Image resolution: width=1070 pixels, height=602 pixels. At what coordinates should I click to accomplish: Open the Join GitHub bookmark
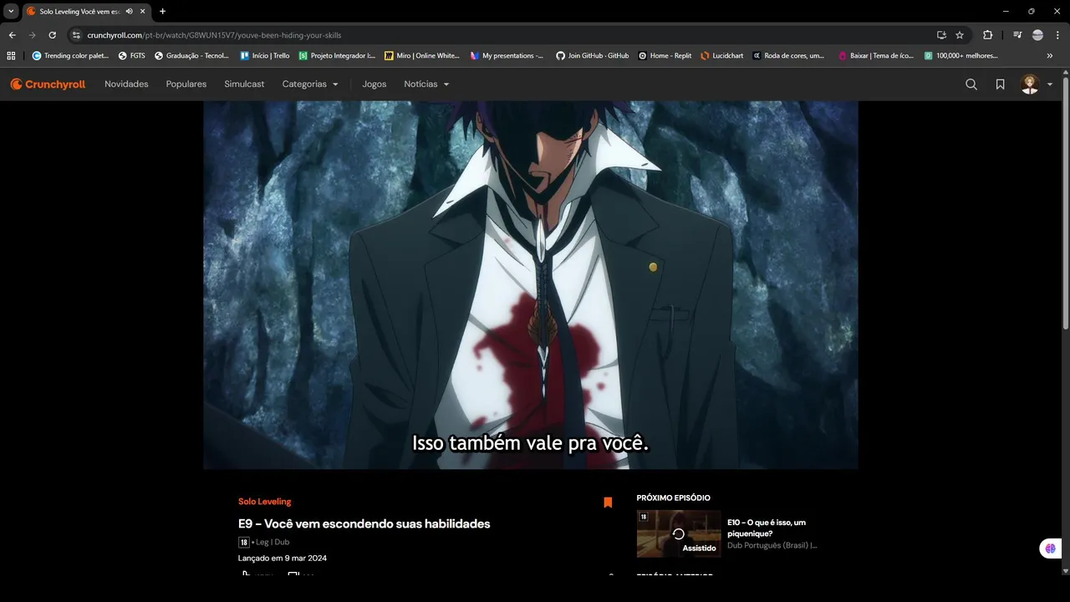point(592,56)
